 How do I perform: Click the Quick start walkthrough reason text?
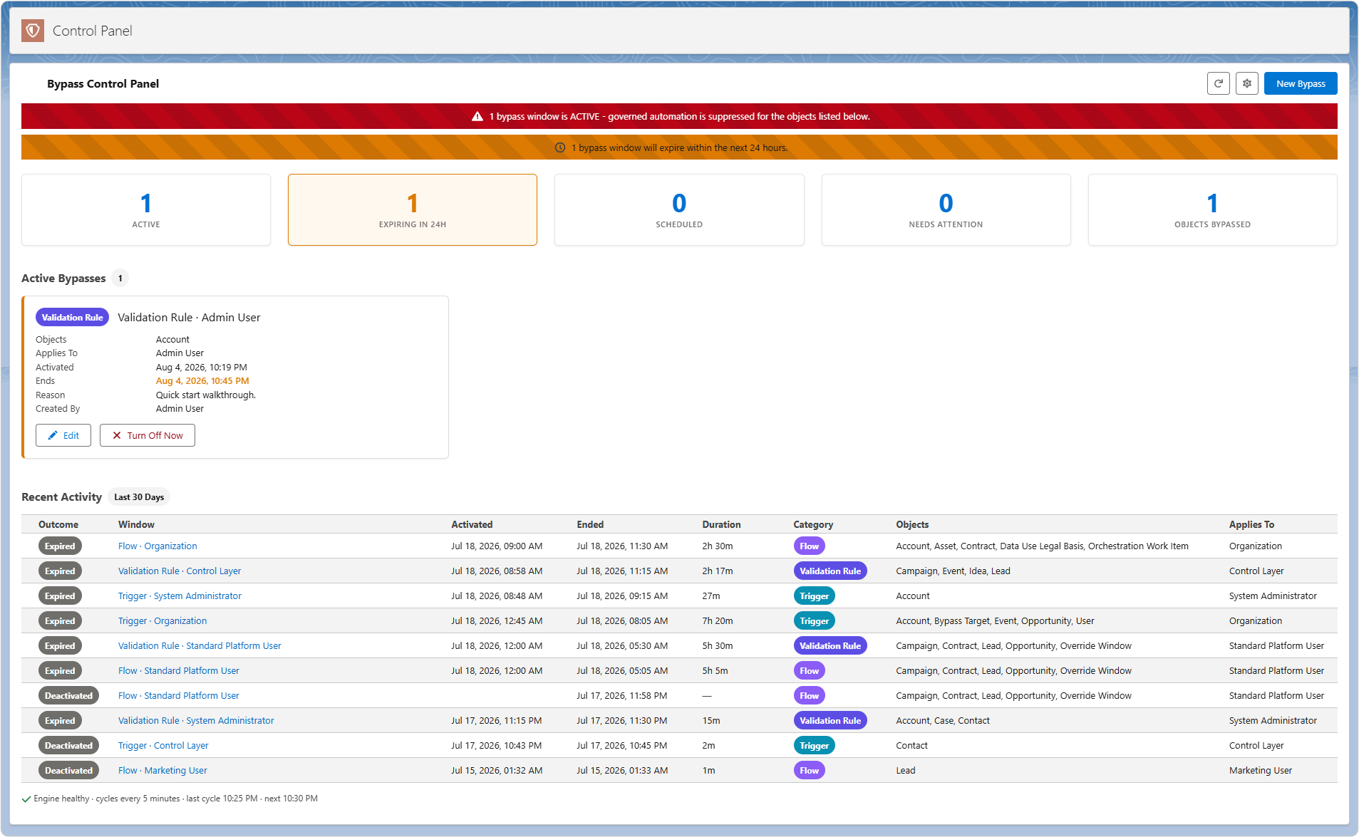(x=206, y=395)
